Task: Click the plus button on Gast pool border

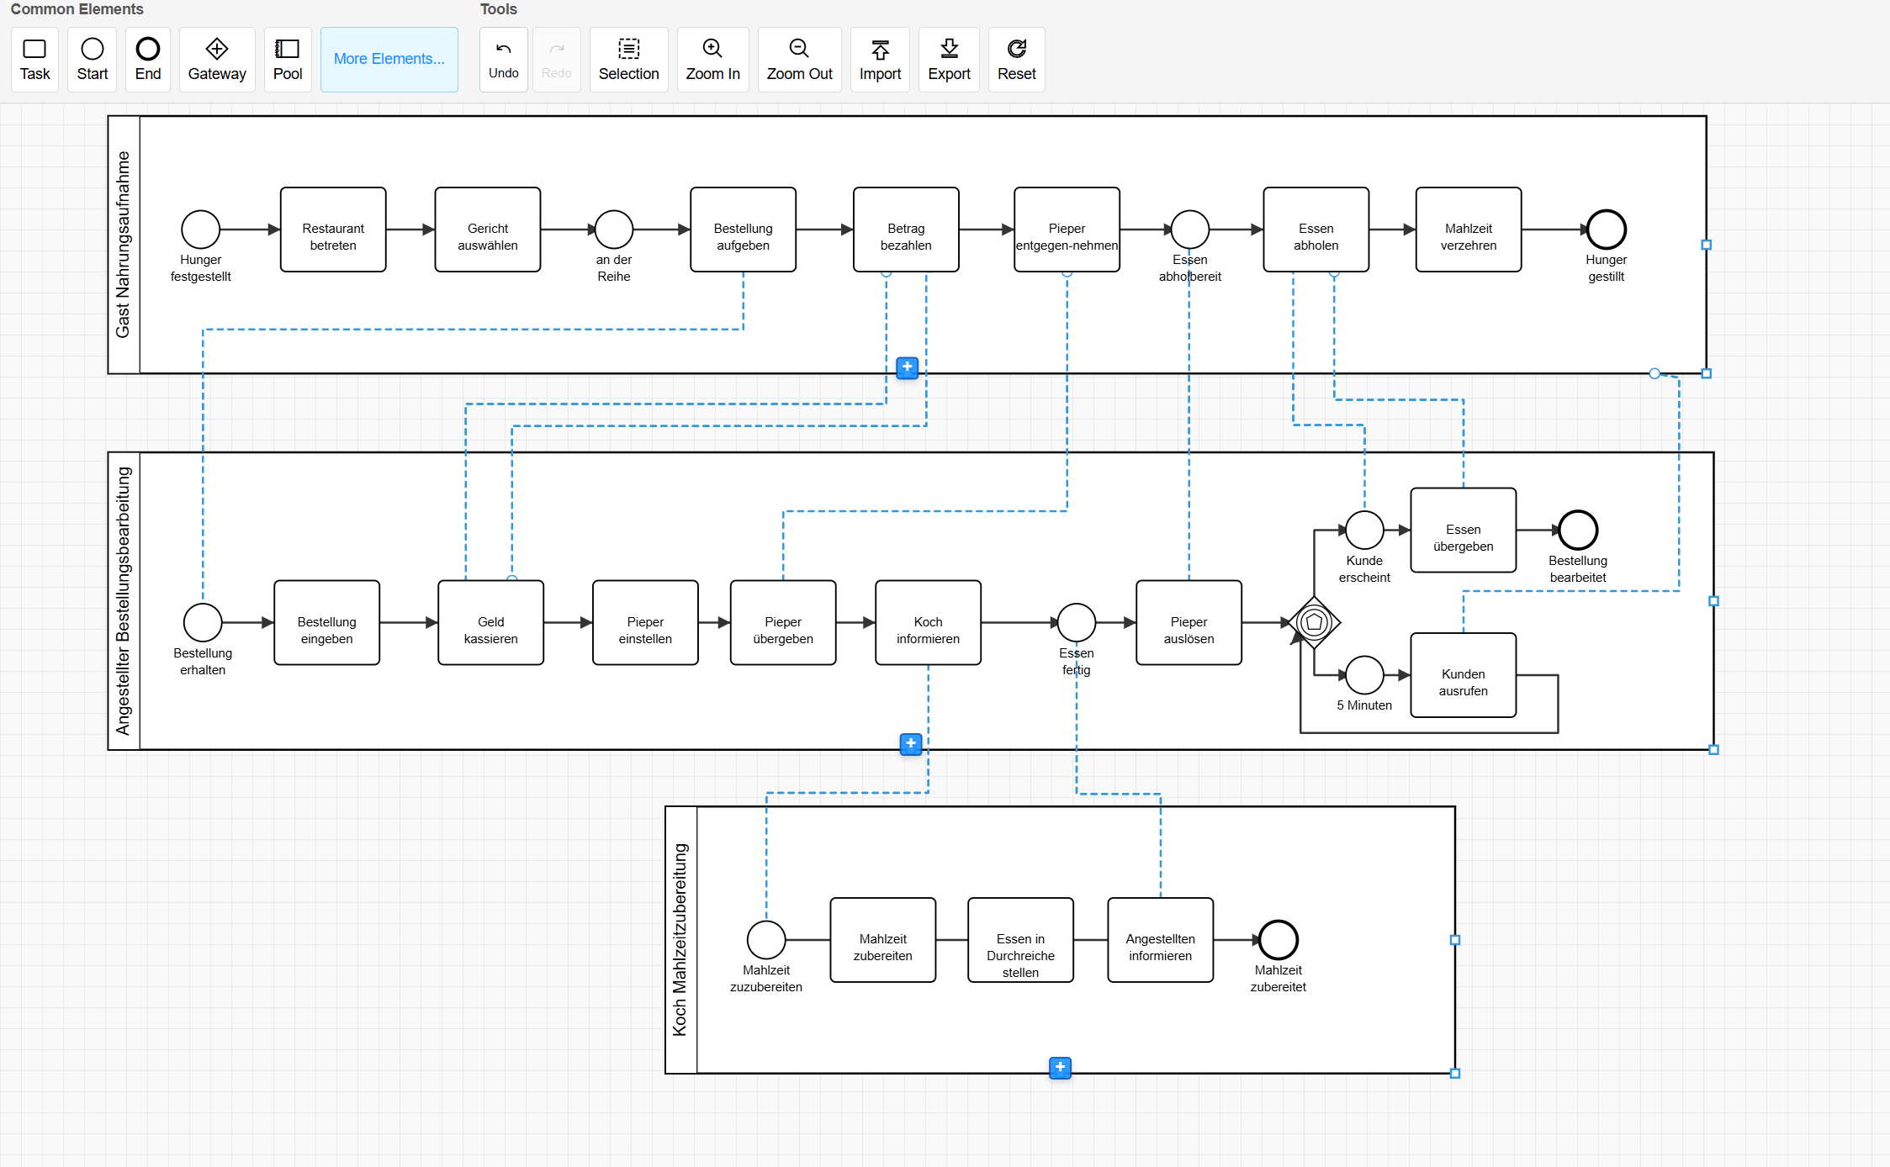Action: (908, 367)
